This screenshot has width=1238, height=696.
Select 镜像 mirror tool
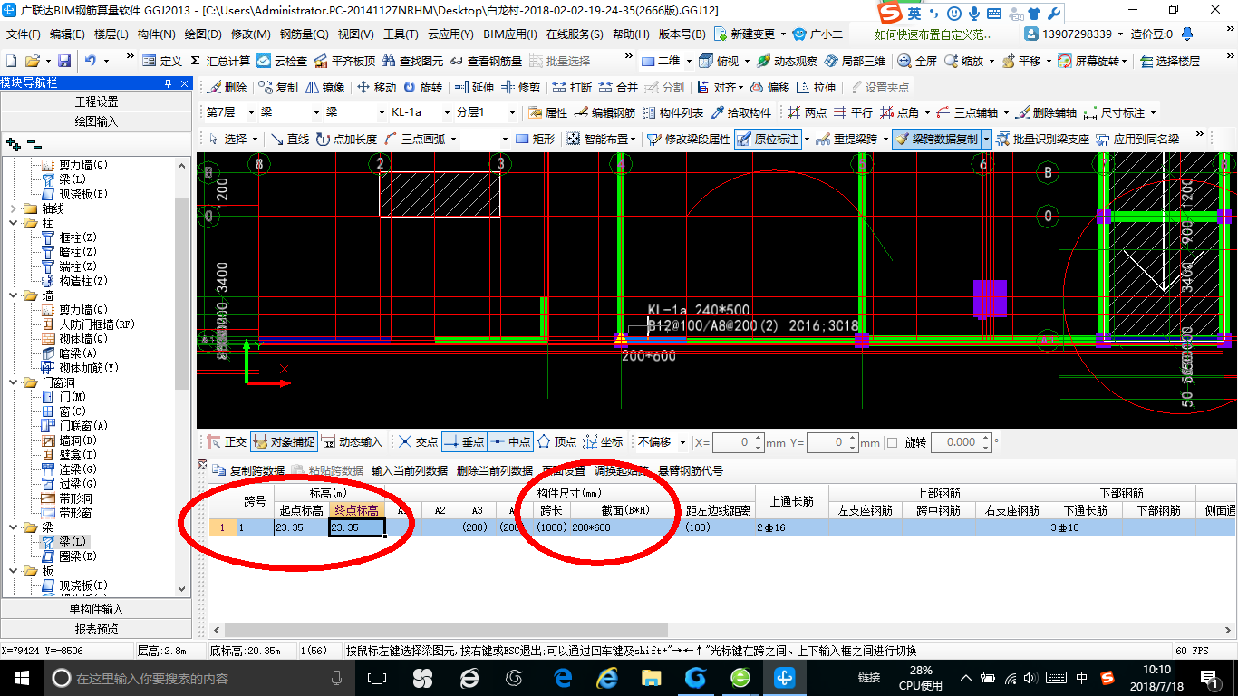[x=324, y=87]
